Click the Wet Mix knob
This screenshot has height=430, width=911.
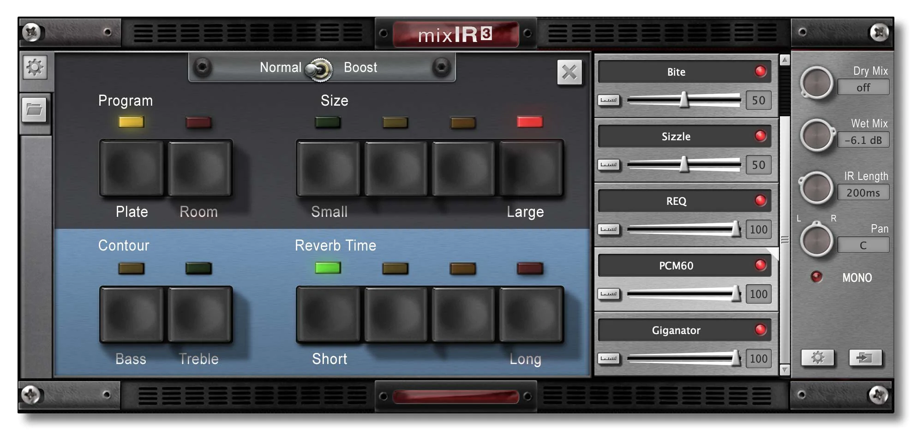[x=816, y=136]
